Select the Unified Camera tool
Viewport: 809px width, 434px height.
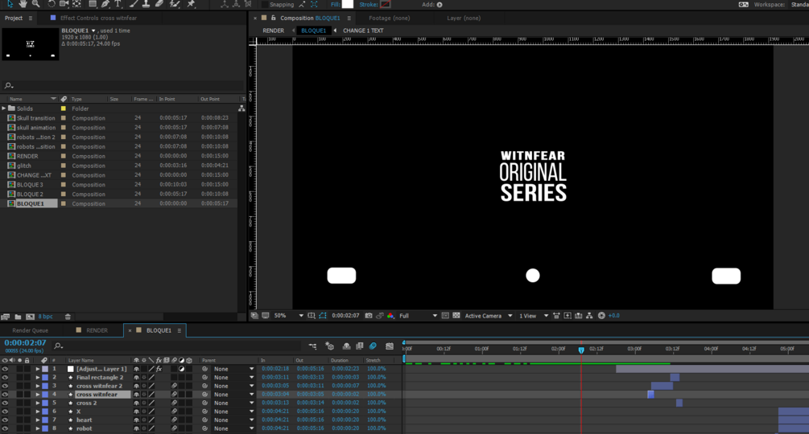64,3
